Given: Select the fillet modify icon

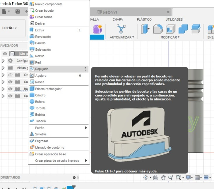Looking at the screenshot, I should coord(158,29).
